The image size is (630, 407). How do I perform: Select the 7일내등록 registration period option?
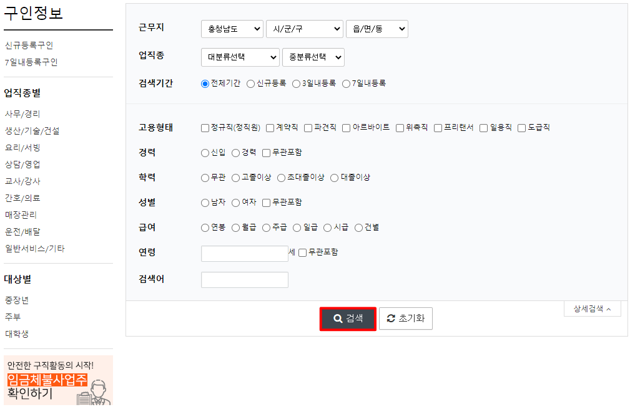[x=346, y=83]
